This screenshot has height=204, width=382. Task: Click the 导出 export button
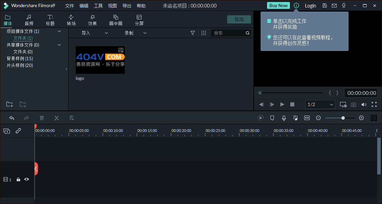pos(239,19)
